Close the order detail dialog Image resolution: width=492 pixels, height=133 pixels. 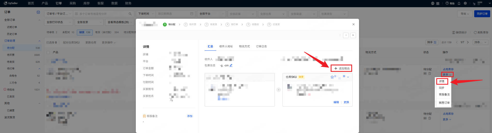353,24
